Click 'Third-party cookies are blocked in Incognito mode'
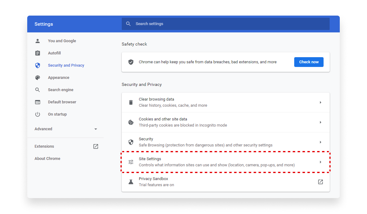 click(x=183, y=125)
